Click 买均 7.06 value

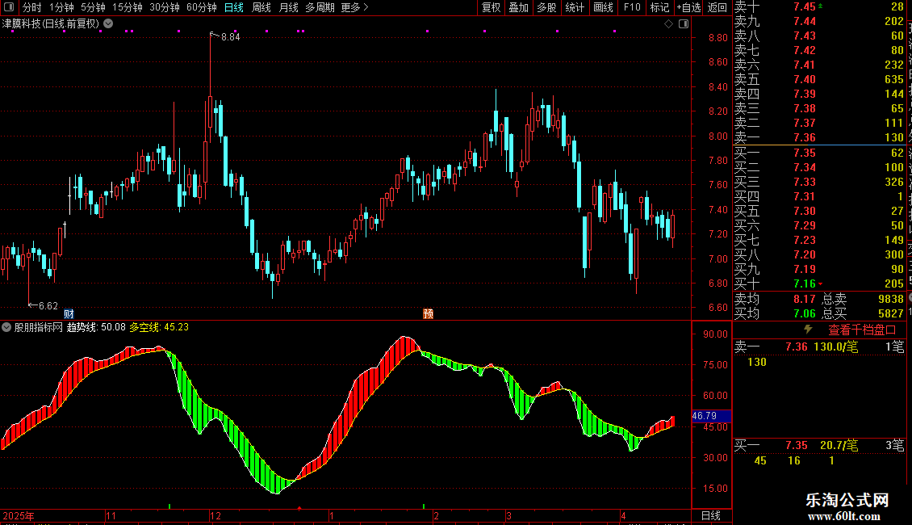click(x=805, y=313)
